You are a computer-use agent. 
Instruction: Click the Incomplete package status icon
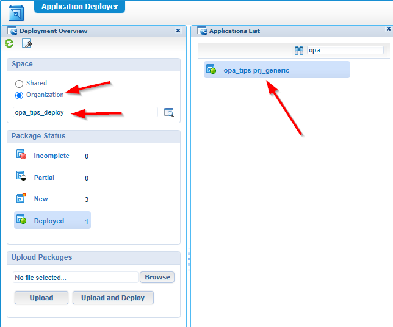pyautogui.click(x=21, y=156)
